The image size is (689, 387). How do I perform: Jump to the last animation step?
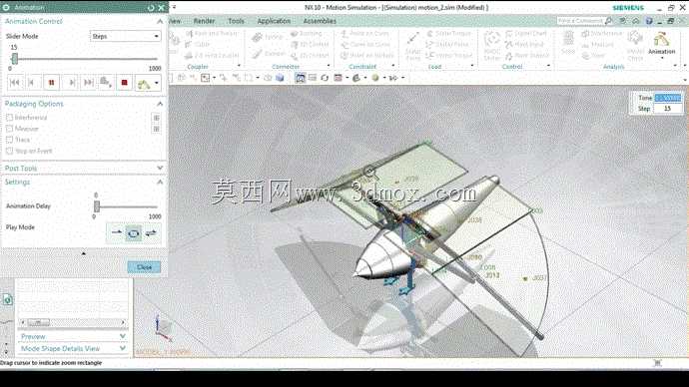(88, 83)
